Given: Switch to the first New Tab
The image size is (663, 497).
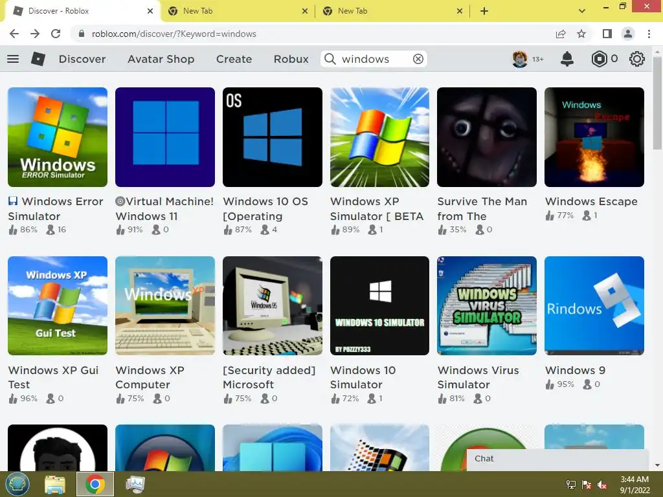Looking at the screenshot, I should (238, 11).
